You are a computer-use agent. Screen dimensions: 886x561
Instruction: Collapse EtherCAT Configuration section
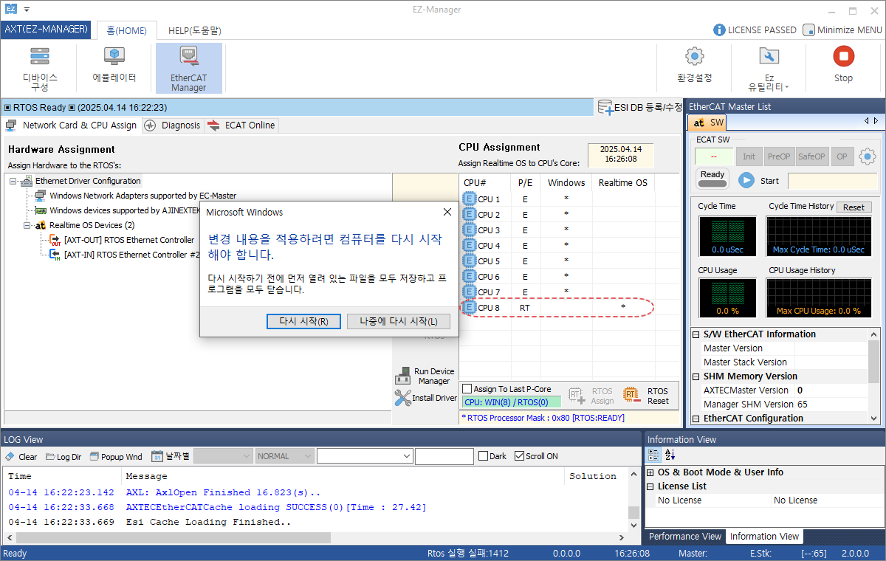[x=696, y=419]
